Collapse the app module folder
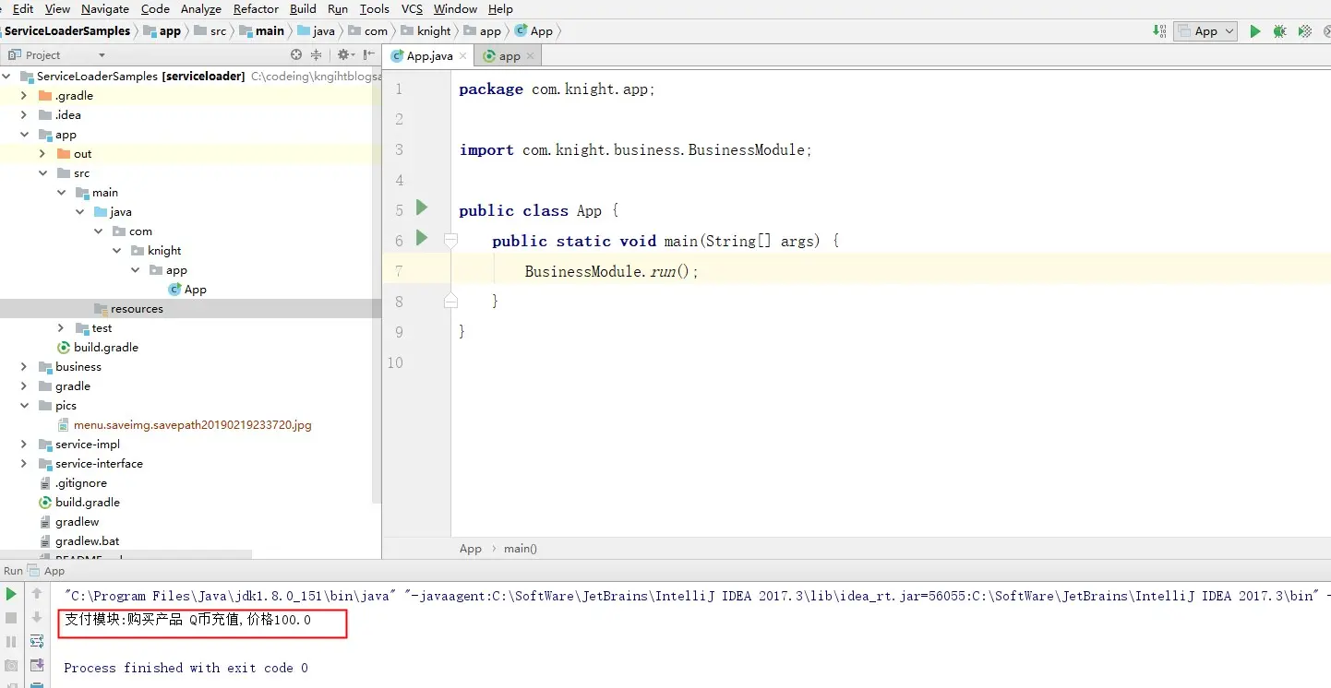This screenshot has width=1331, height=688. tap(24, 135)
